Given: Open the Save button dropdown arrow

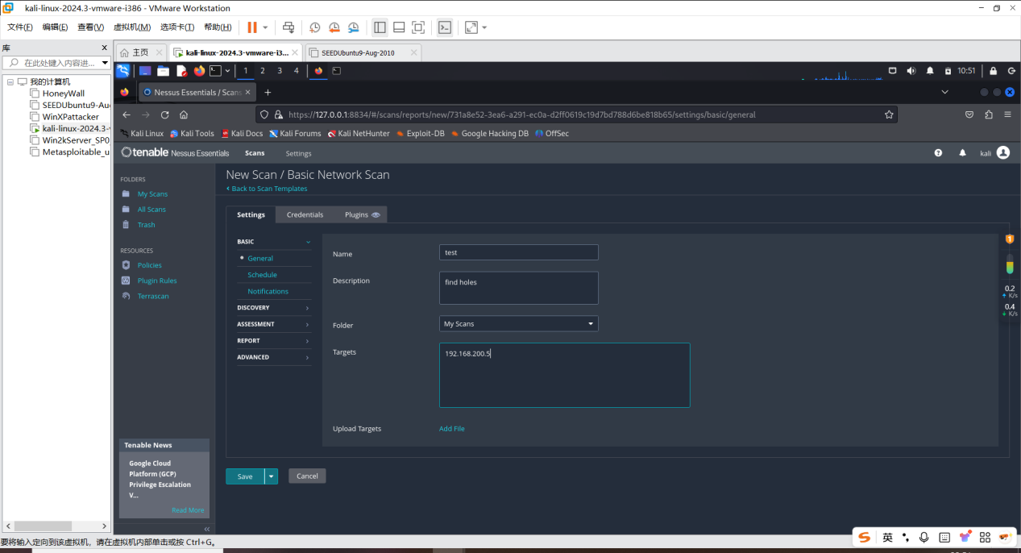Looking at the screenshot, I should tap(272, 476).
